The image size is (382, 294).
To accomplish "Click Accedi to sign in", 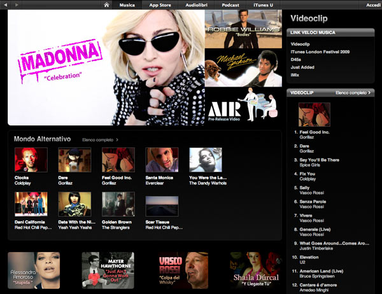I will [372, 4].
